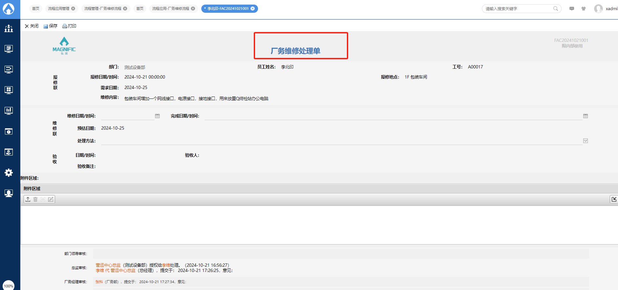The height and width of the screenshot is (290, 618).
Task: Save the form with 保存
Action: coord(50,26)
